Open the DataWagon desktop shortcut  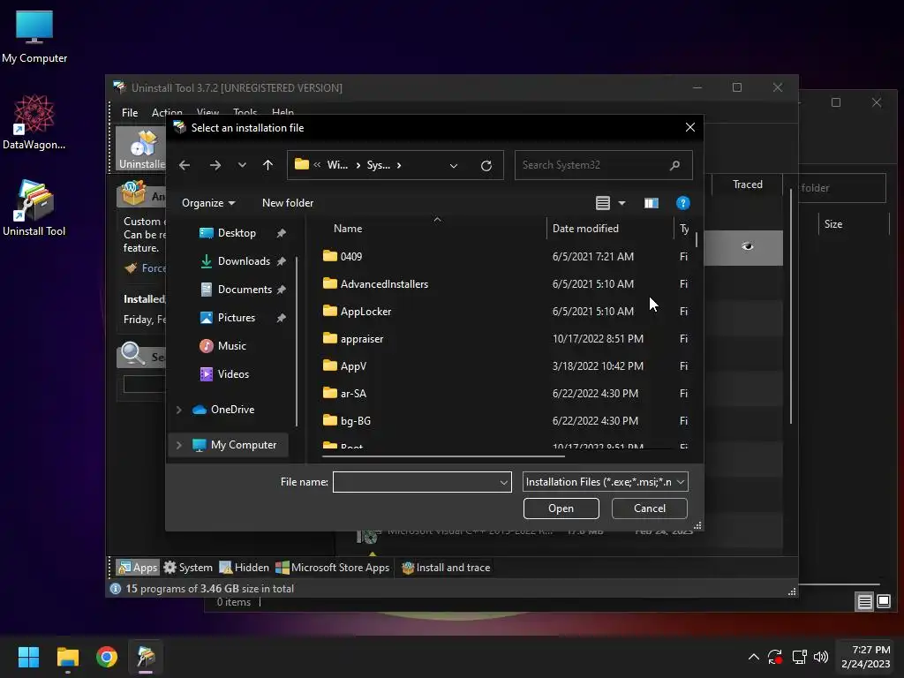[x=34, y=122]
